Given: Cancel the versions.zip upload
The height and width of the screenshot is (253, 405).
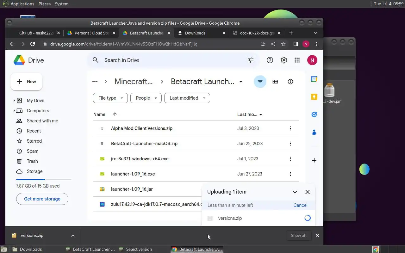Looking at the screenshot, I should [x=301, y=205].
